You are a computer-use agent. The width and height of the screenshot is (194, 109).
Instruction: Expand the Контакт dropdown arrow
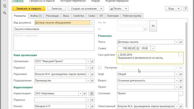point(88,106)
